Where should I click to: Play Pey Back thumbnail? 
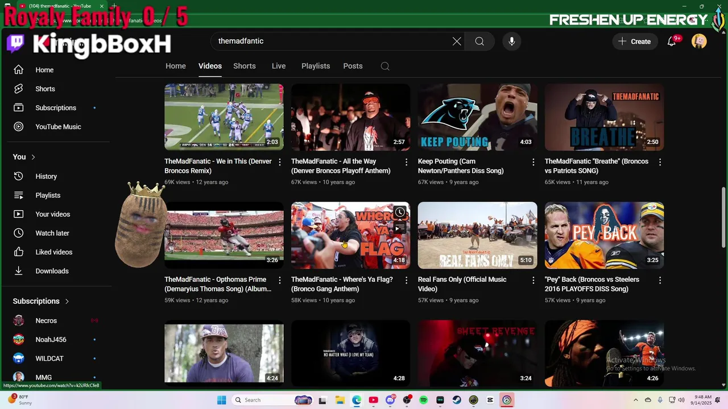pos(604,235)
